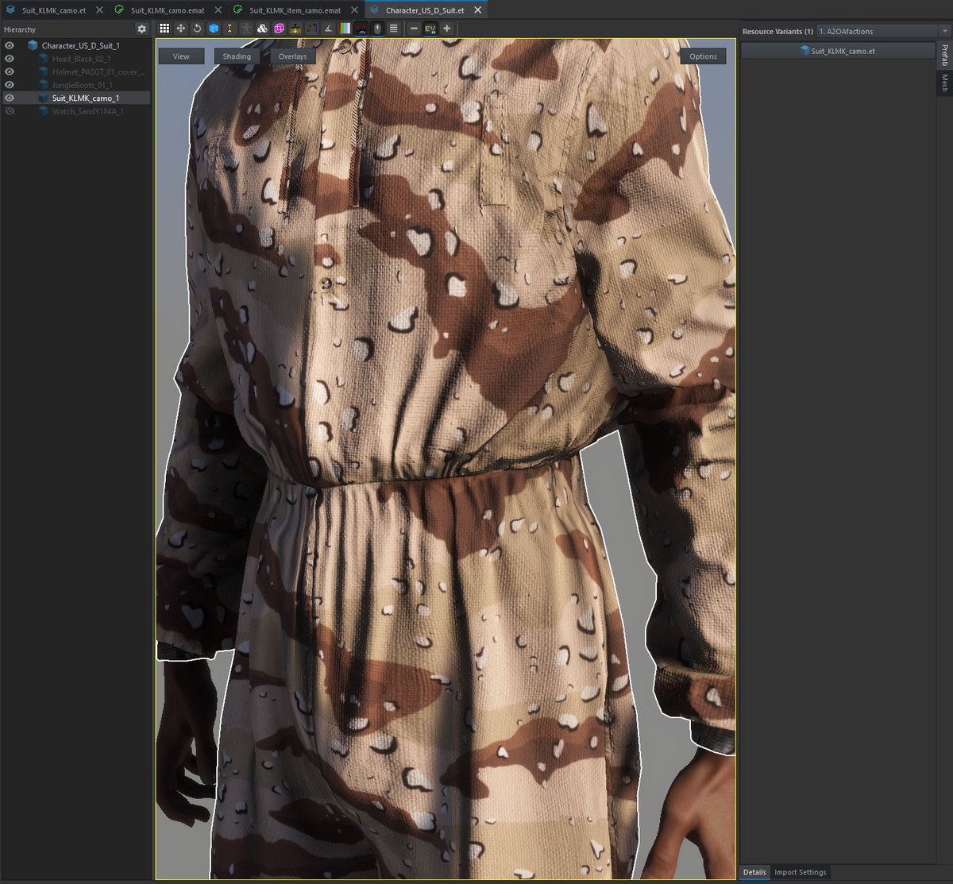Click the suit button in viewport
Screen dimensions: 953x884
(326, 284)
